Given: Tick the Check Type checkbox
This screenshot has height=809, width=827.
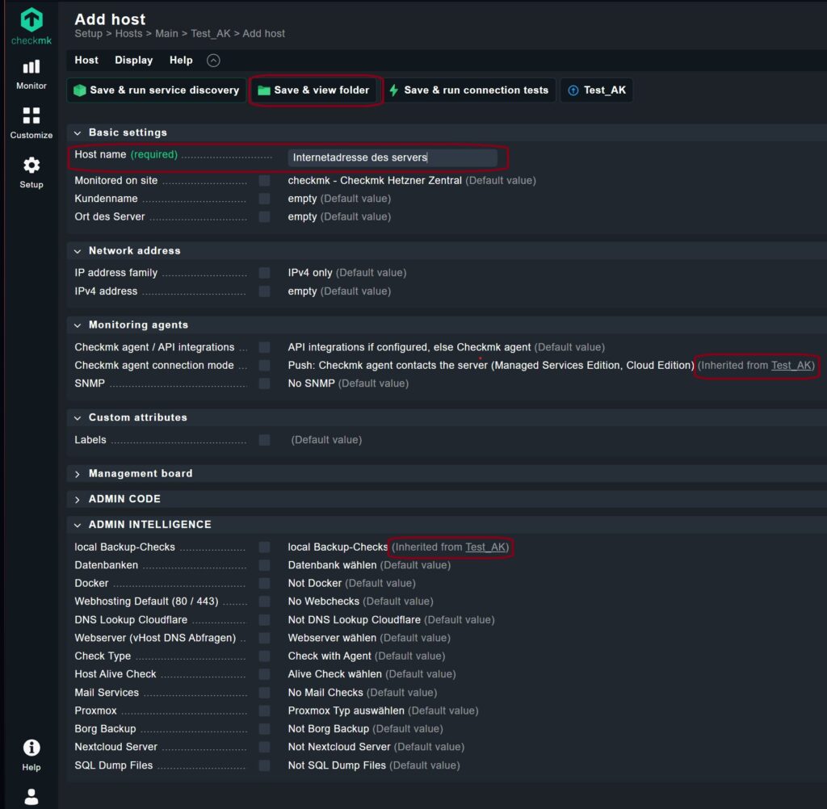Looking at the screenshot, I should click(264, 656).
